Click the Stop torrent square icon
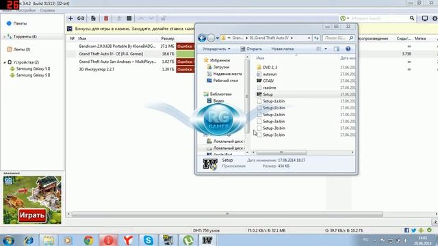438x246 pixels. [x=129, y=18]
